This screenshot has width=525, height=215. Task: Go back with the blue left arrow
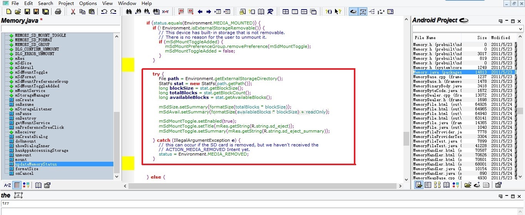200,11
